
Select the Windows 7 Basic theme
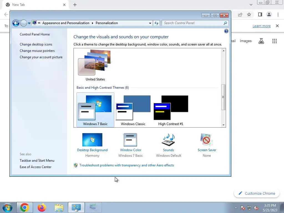point(95,110)
